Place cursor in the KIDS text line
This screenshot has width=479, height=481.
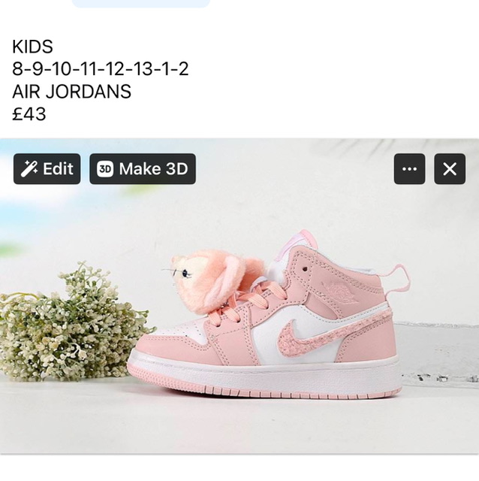point(32,47)
